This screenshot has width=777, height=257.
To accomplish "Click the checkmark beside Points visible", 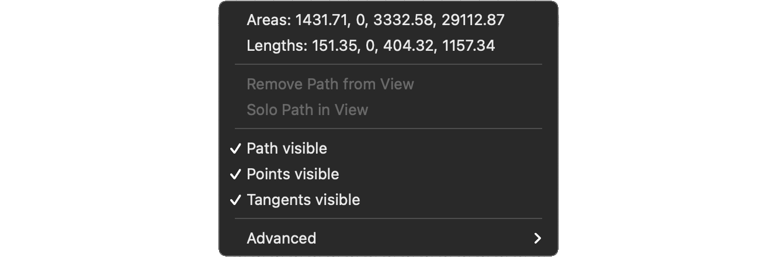I will pos(235,175).
